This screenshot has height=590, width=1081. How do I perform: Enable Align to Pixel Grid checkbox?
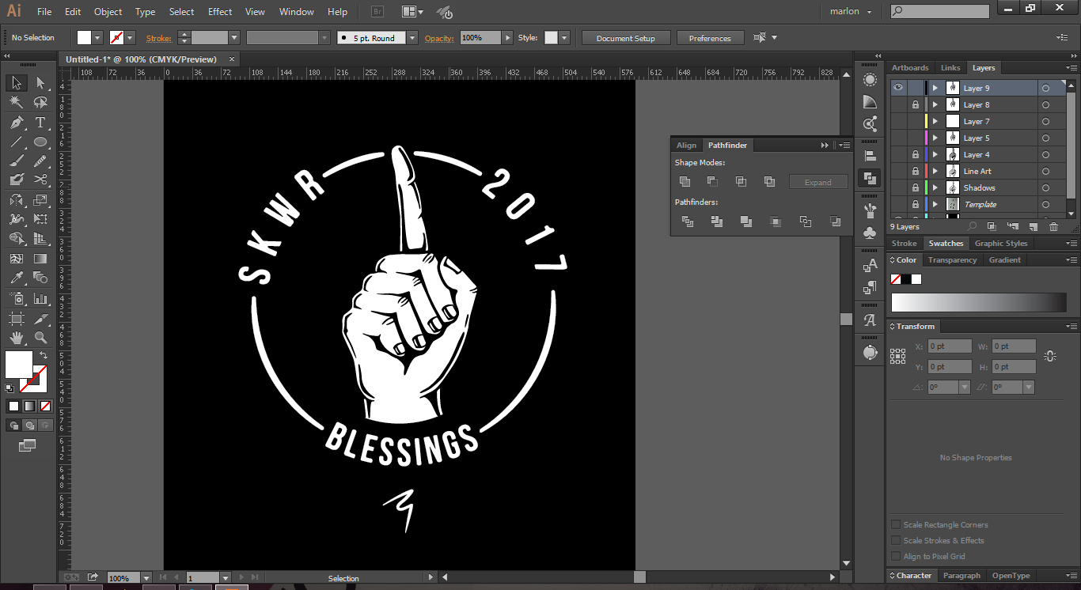click(x=896, y=556)
